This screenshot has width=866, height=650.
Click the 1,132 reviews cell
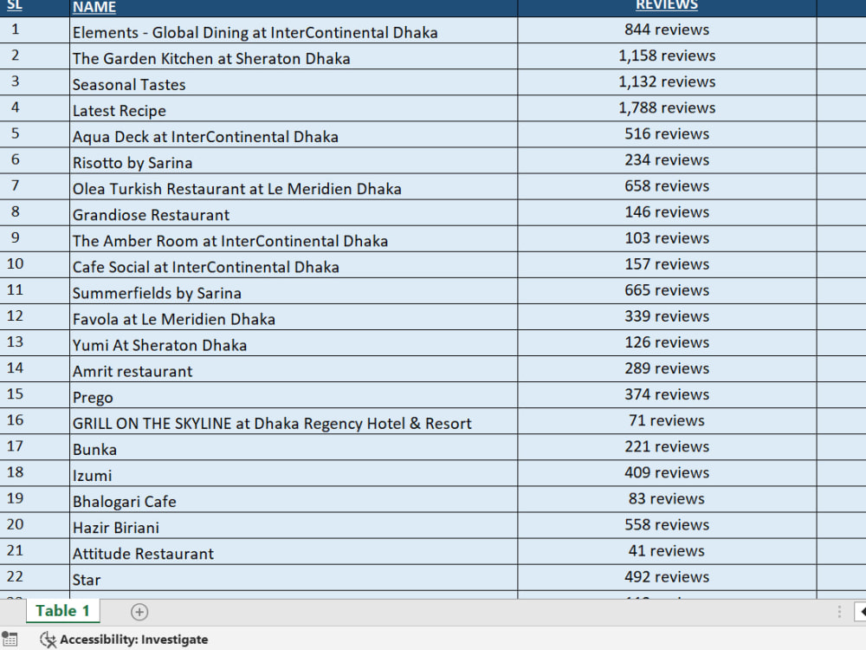[x=667, y=82]
